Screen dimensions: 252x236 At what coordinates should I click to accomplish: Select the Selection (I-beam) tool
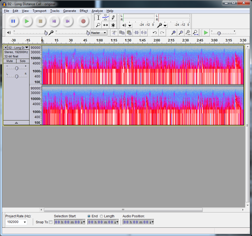98,18
